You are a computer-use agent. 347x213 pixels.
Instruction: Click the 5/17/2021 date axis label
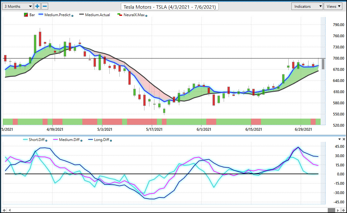point(154,129)
